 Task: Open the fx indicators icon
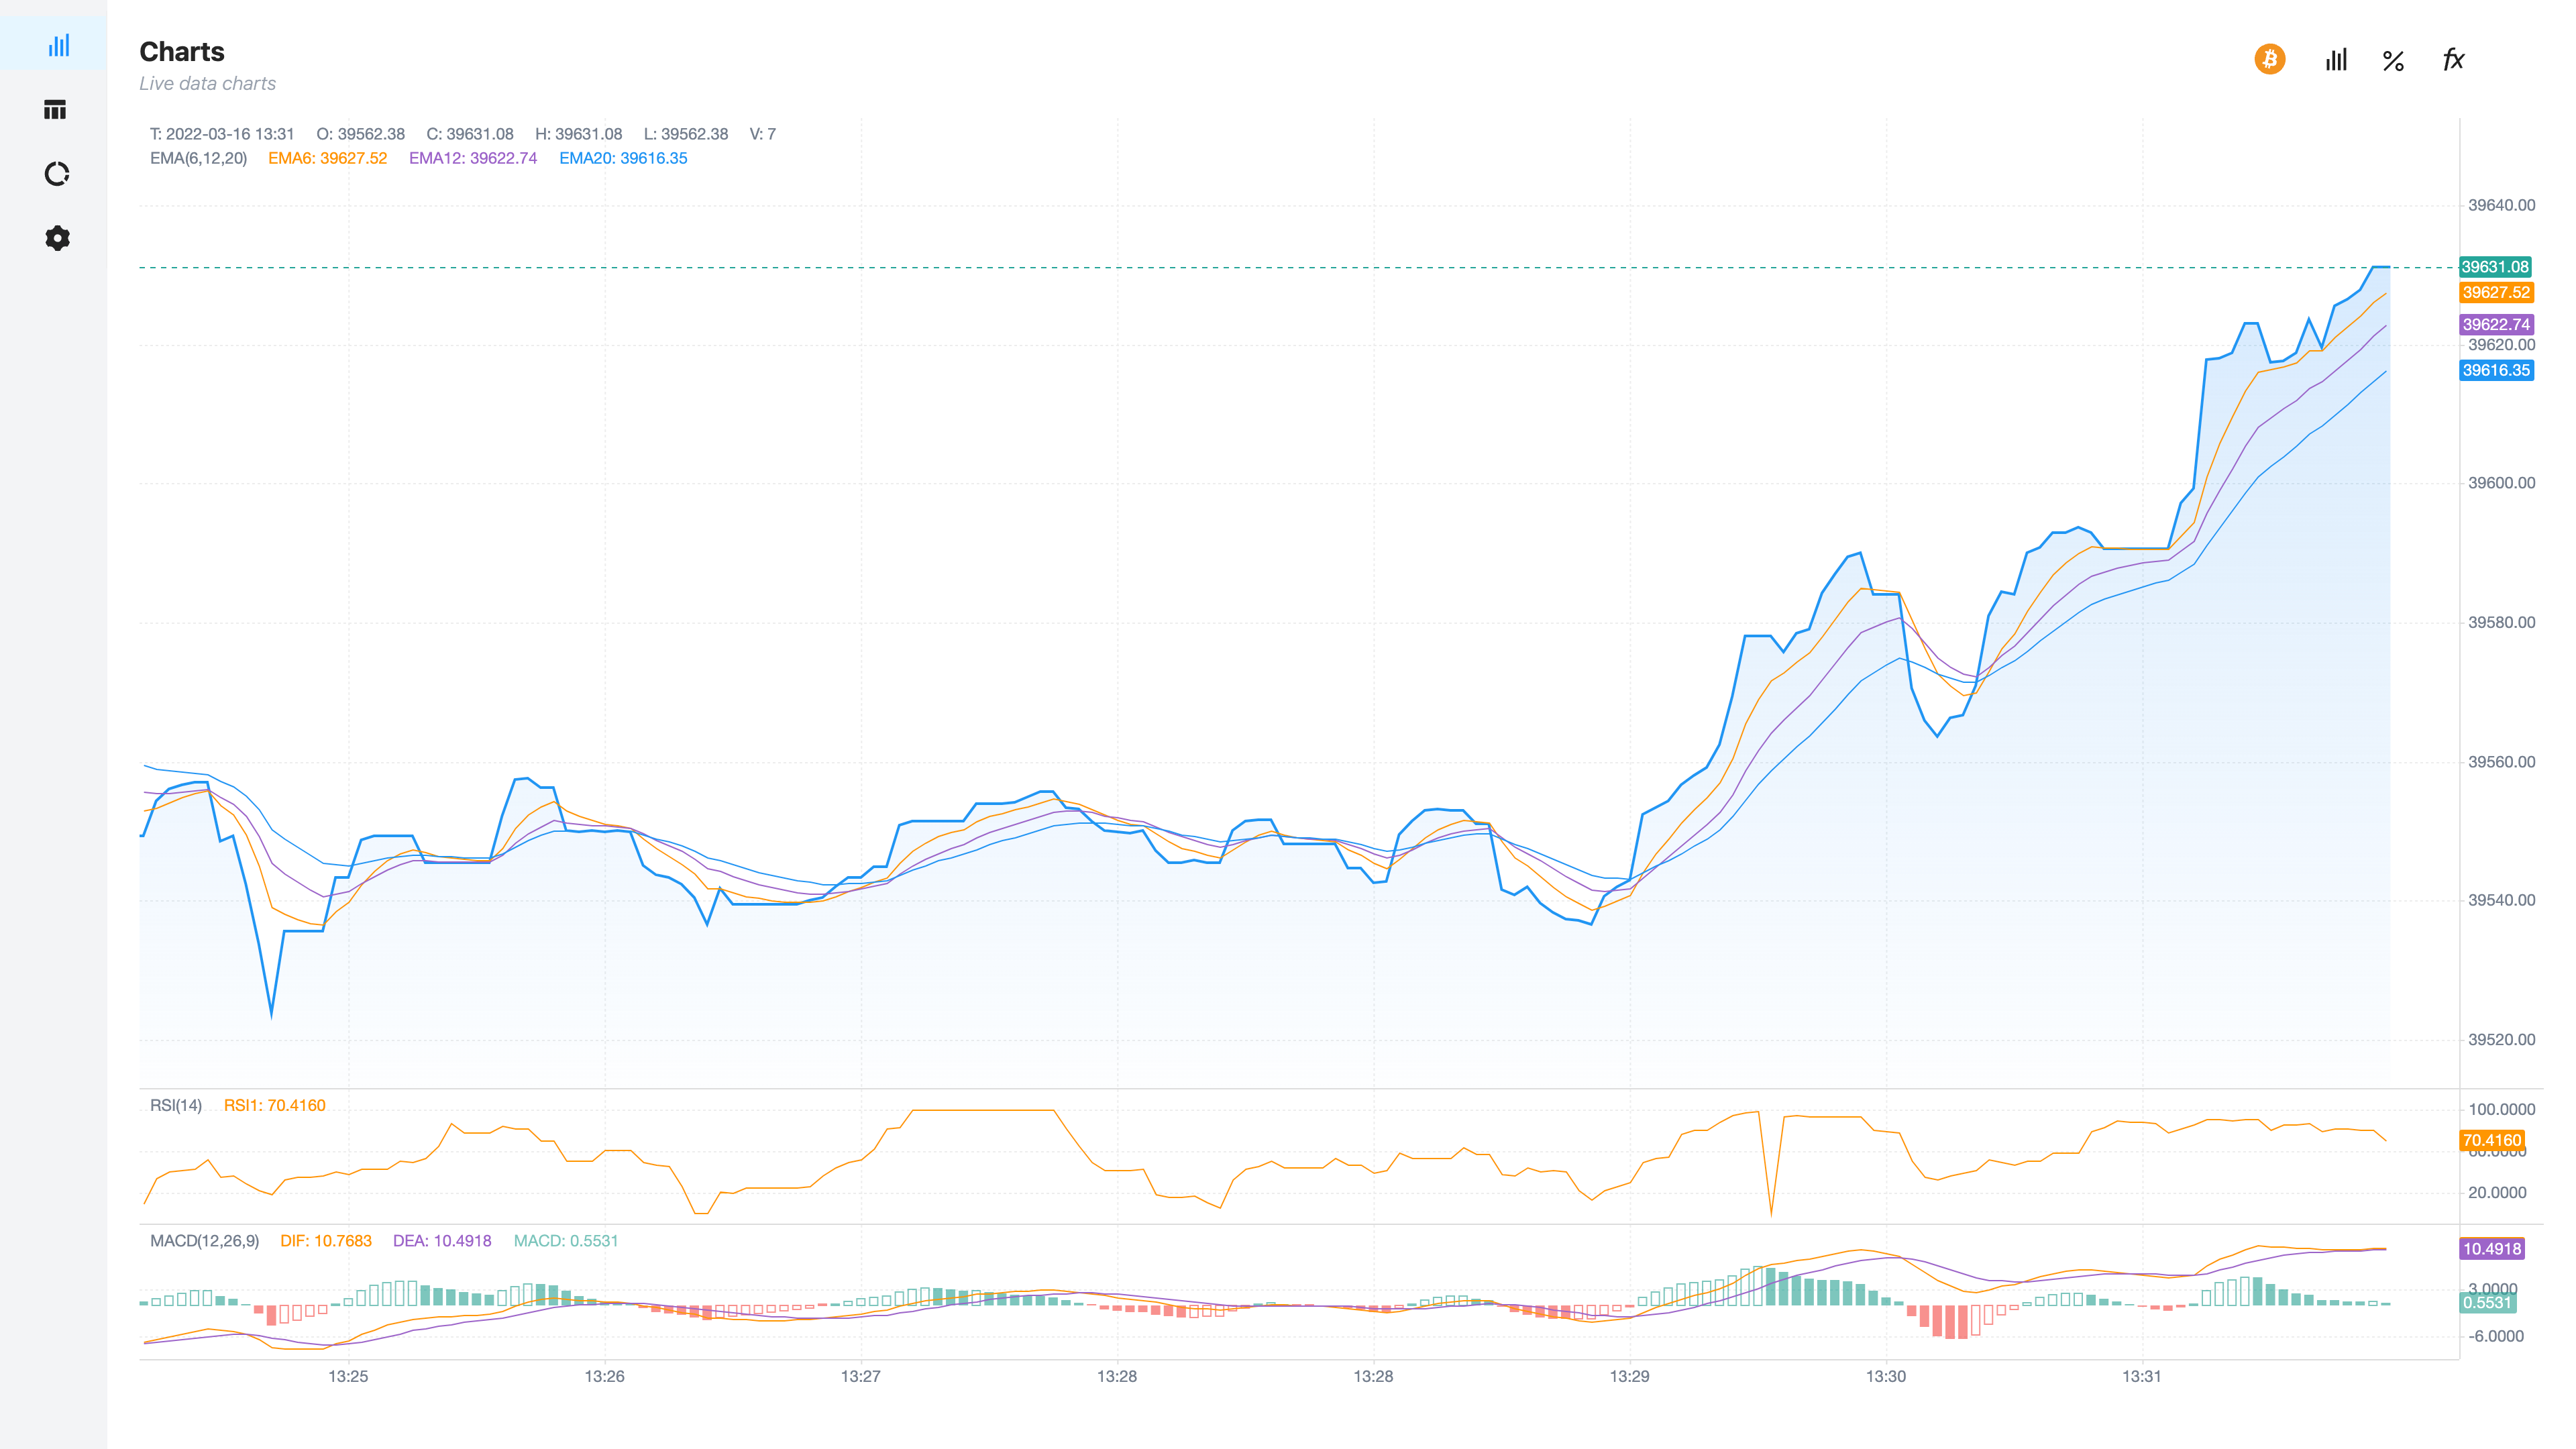(x=2453, y=60)
